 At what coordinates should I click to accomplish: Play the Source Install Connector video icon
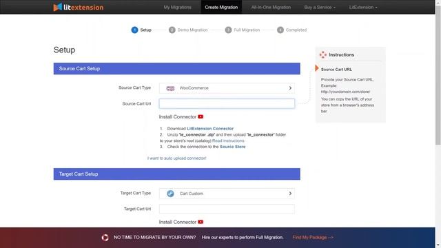point(201,116)
